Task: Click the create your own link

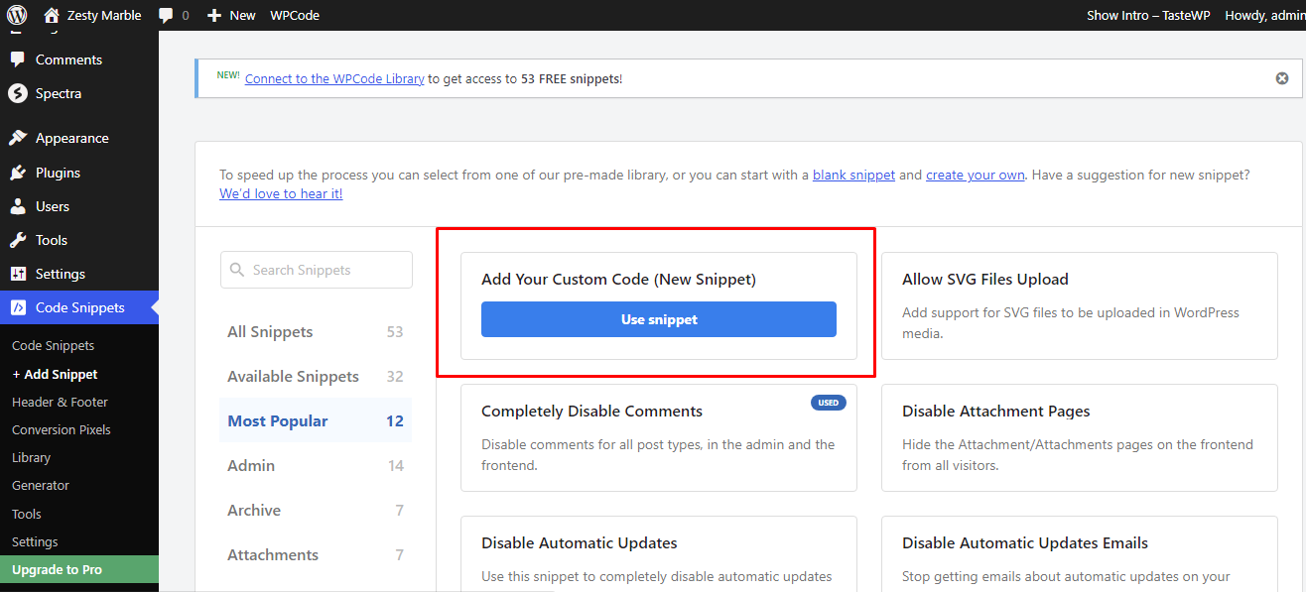Action: pyautogui.click(x=976, y=175)
